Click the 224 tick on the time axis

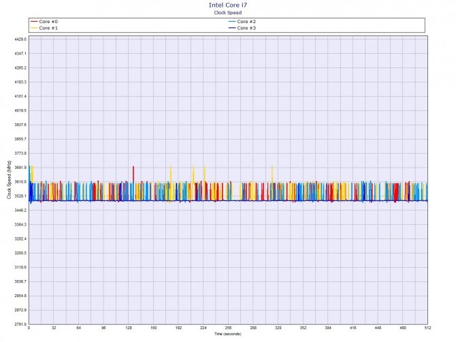(203, 328)
